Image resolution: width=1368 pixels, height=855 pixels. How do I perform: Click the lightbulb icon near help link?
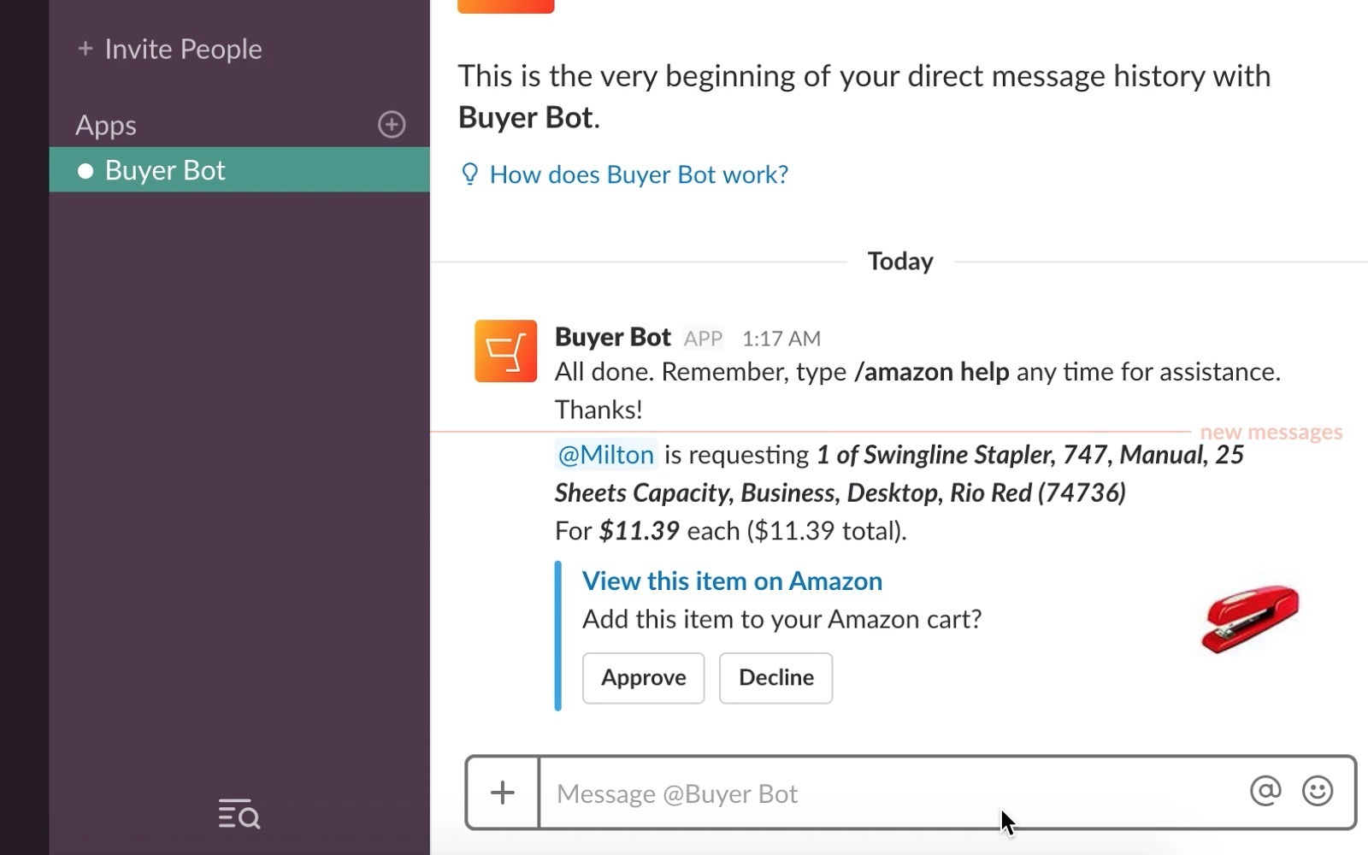[469, 174]
